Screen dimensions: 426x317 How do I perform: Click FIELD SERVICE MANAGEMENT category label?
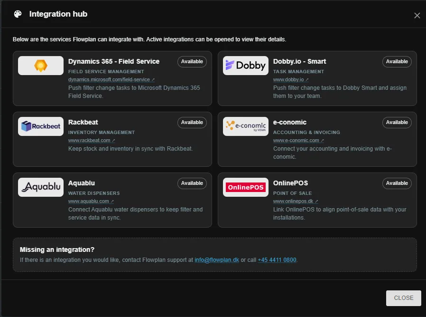click(106, 72)
